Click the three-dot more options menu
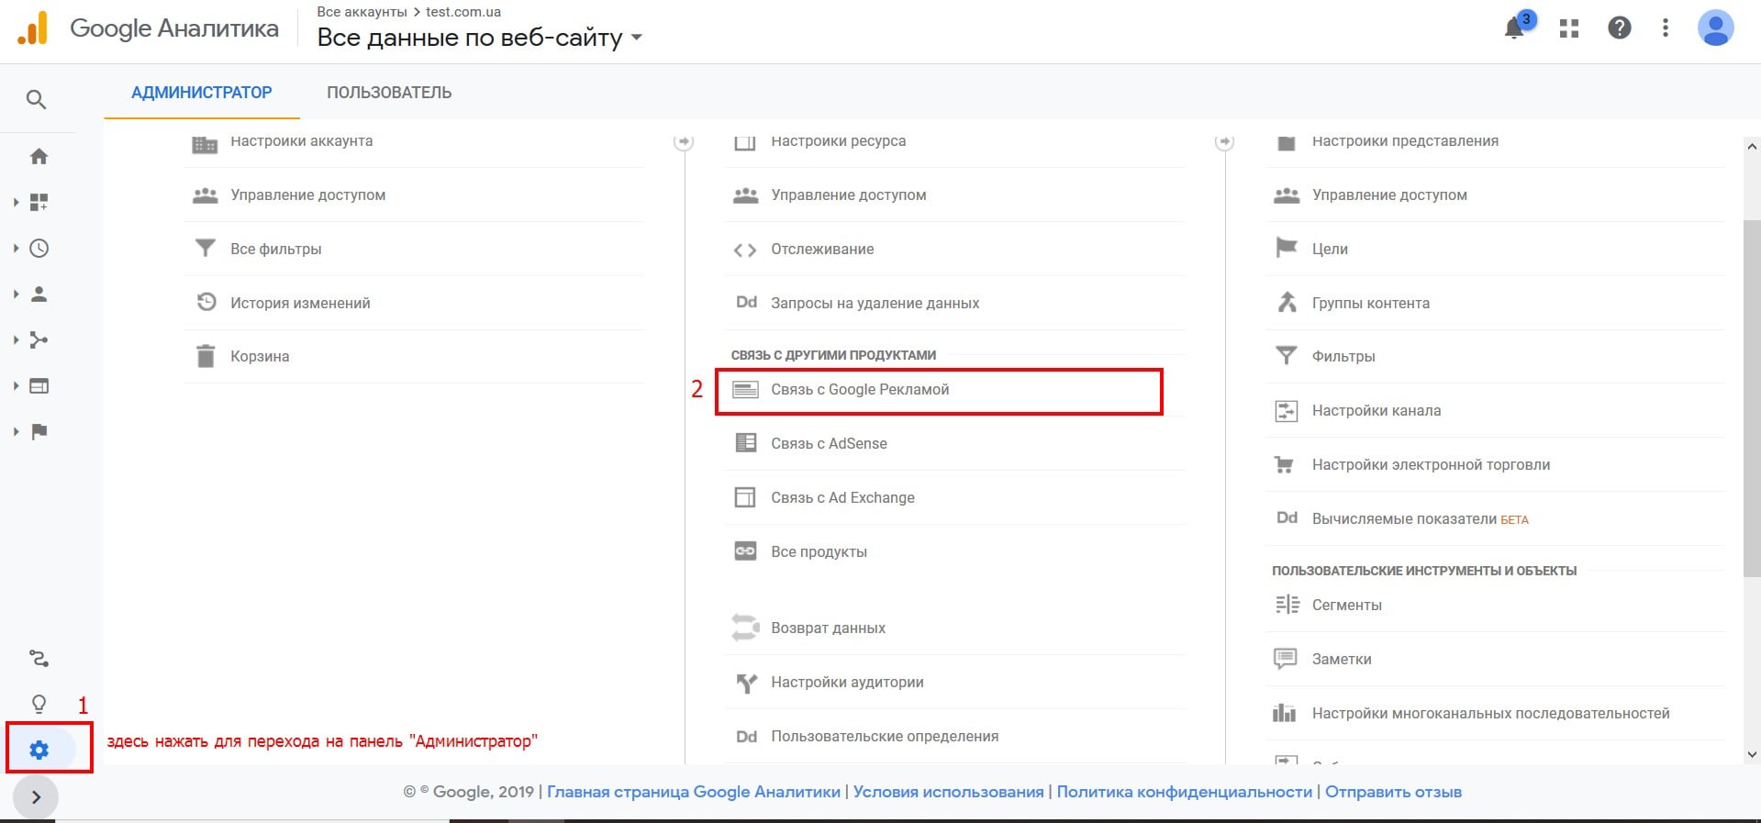The height and width of the screenshot is (823, 1761). pyautogui.click(x=1666, y=28)
